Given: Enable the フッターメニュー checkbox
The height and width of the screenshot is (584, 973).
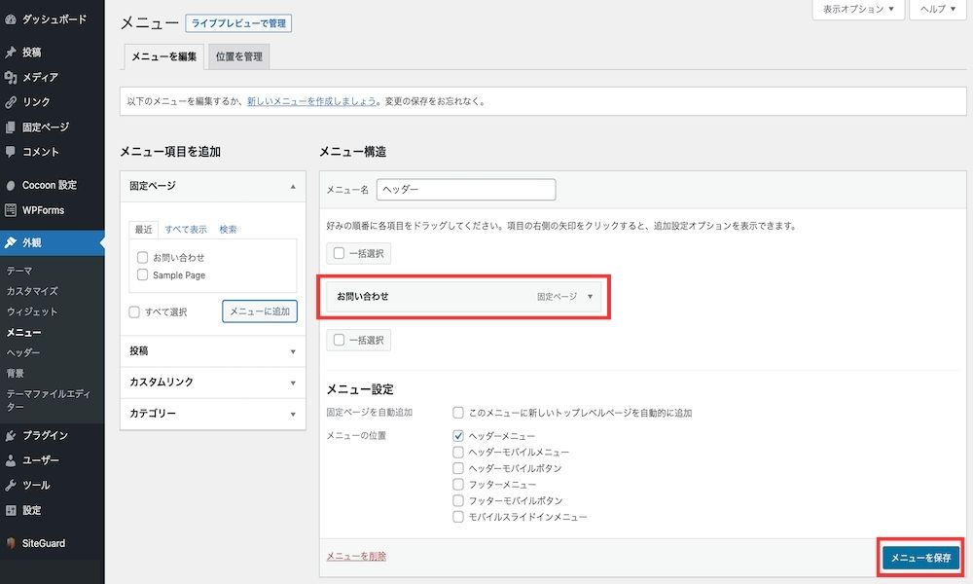Looking at the screenshot, I should click(x=458, y=484).
